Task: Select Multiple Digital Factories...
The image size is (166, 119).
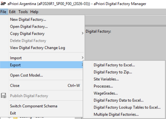Action: (124, 114)
